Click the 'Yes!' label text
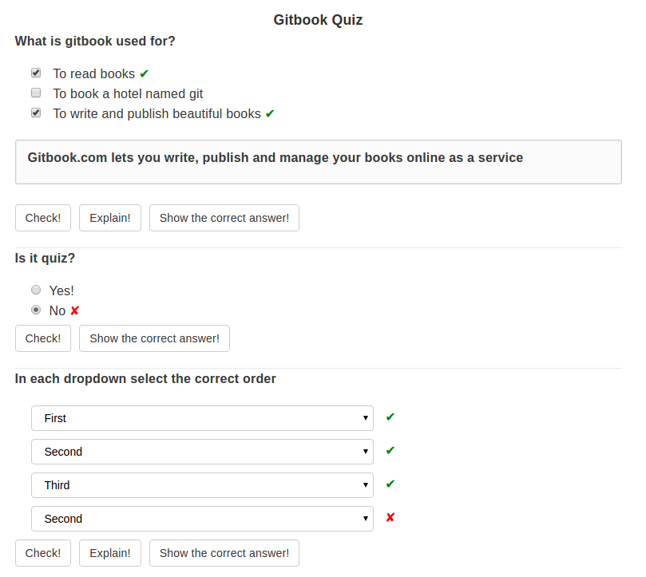 click(x=61, y=290)
